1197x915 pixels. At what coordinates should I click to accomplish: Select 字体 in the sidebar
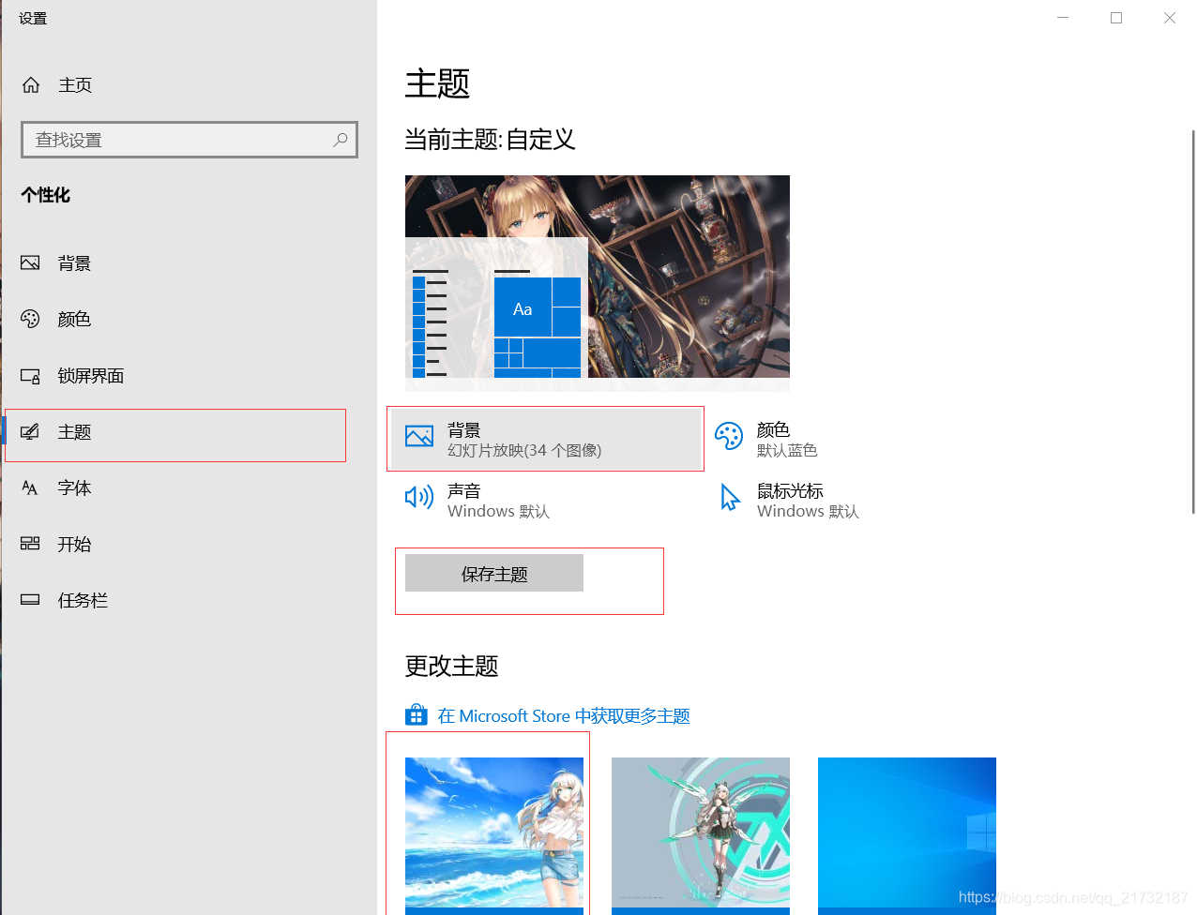pyautogui.click(x=188, y=488)
